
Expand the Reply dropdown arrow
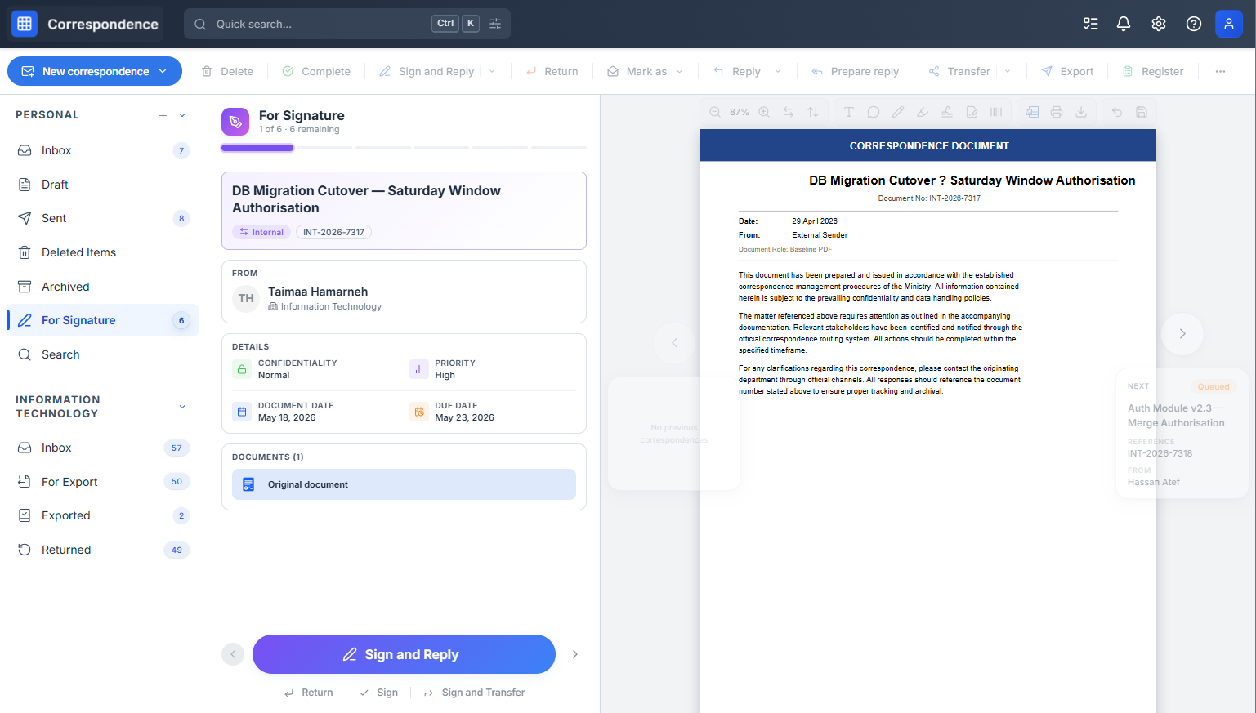coord(778,71)
